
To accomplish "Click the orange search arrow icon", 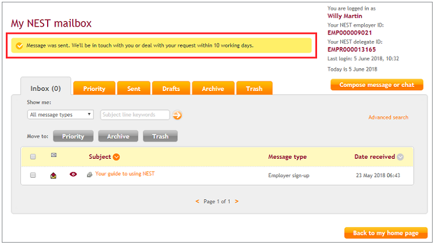I will click(x=177, y=115).
